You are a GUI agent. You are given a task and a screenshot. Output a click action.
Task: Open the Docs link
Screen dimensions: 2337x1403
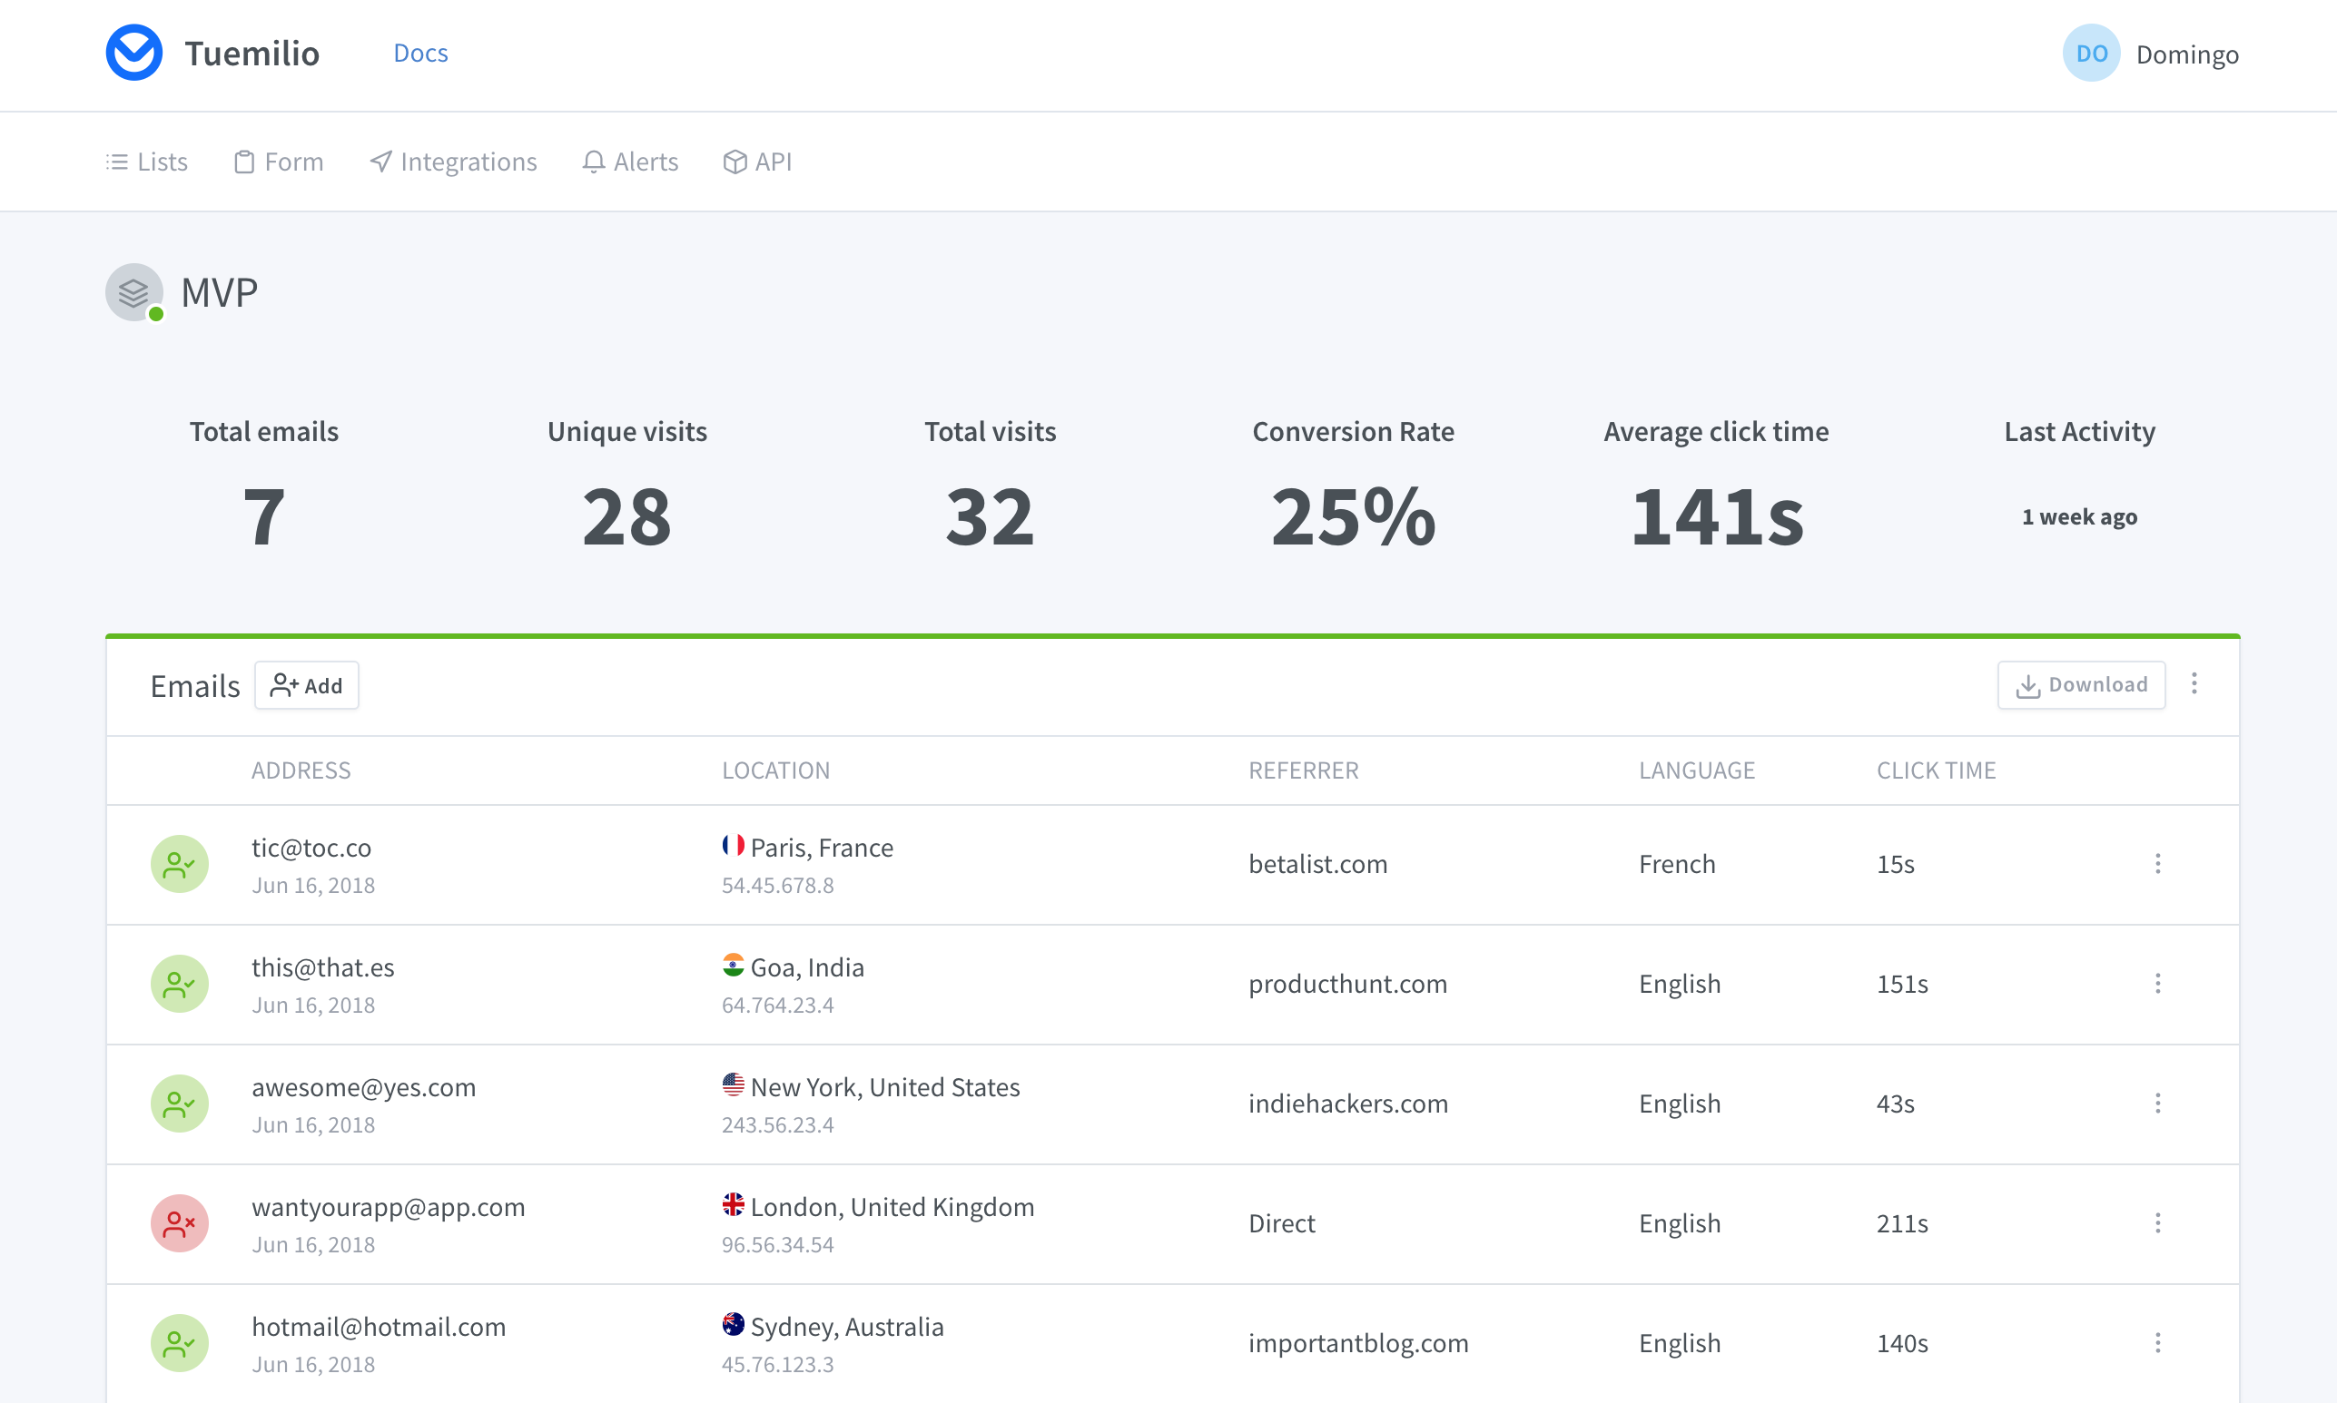[x=420, y=53]
